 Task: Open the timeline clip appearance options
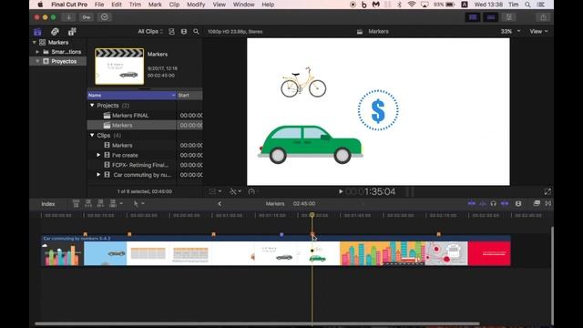click(518, 204)
